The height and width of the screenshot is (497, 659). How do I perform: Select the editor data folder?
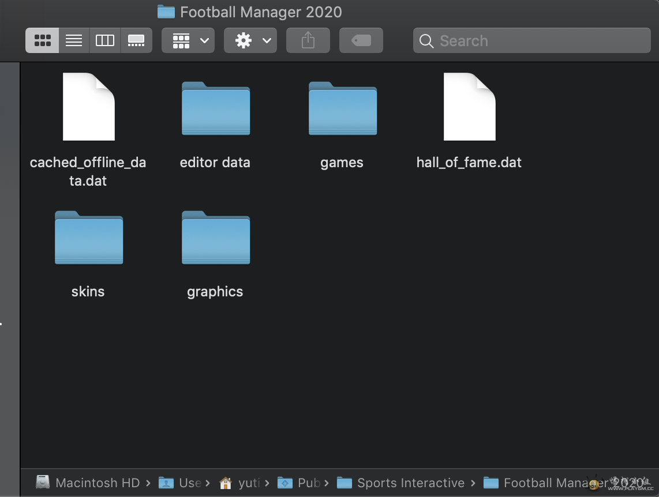pyautogui.click(x=215, y=108)
